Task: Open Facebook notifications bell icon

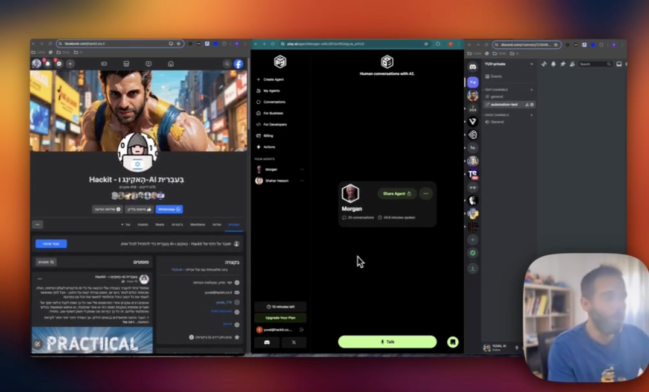Action: click(x=48, y=64)
